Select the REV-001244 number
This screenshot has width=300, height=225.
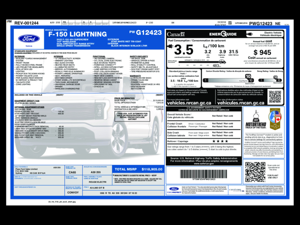click(26, 23)
